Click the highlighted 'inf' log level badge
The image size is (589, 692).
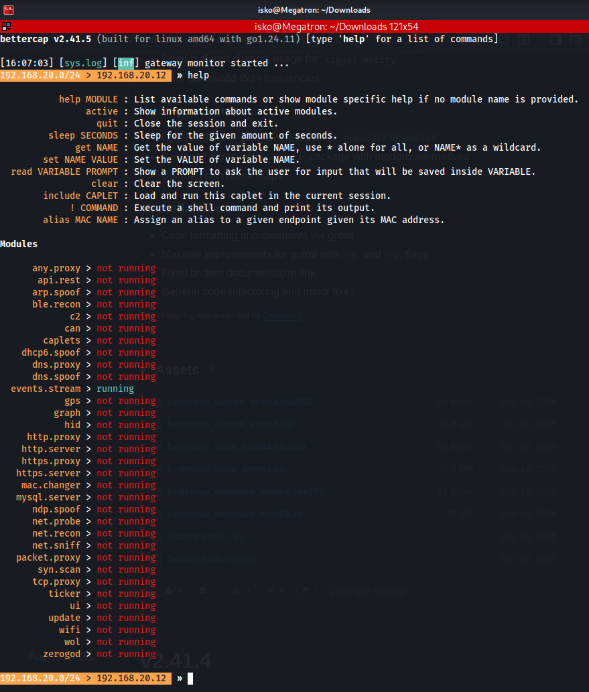click(126, 63)
